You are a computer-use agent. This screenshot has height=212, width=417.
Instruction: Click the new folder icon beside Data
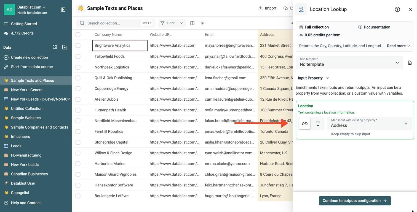coord(65,47)
